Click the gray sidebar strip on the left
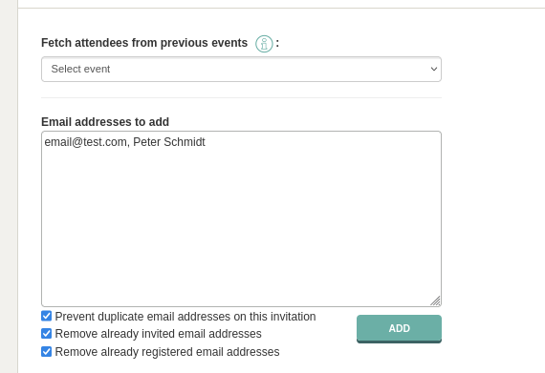The height and width of the screenshot is (373, 545). point(9,187)
